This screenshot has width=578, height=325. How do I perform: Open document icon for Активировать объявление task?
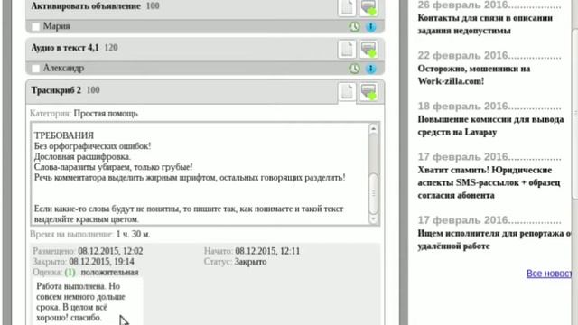[347, 7]
